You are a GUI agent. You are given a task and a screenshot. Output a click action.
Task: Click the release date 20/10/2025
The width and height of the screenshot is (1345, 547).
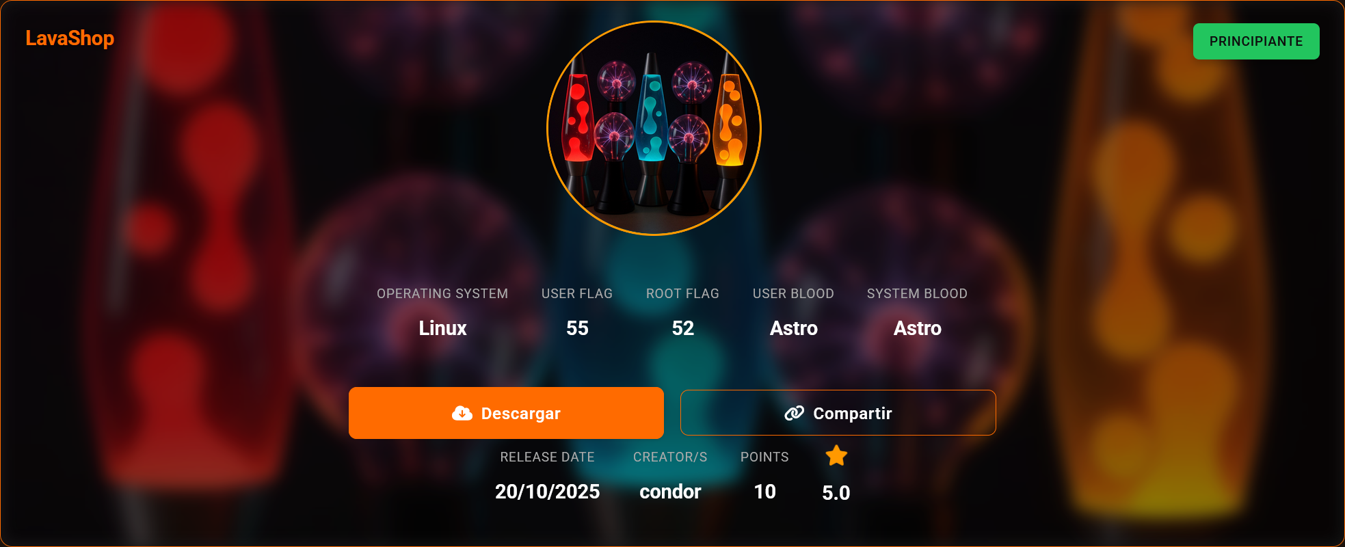click(547, 492)
